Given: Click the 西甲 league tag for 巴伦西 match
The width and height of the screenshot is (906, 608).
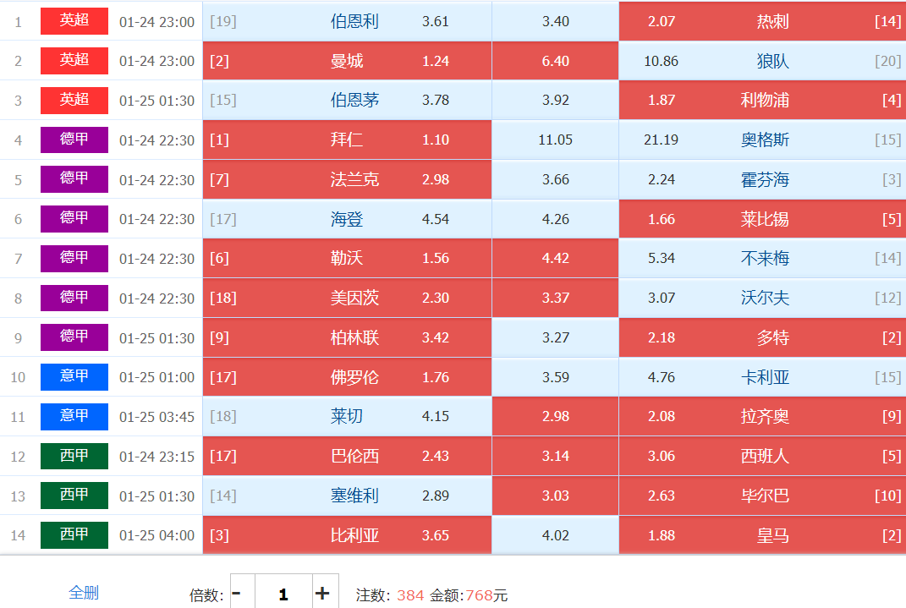Looking at the screenshot, I should pyautogui.click(x=74, y=456).
